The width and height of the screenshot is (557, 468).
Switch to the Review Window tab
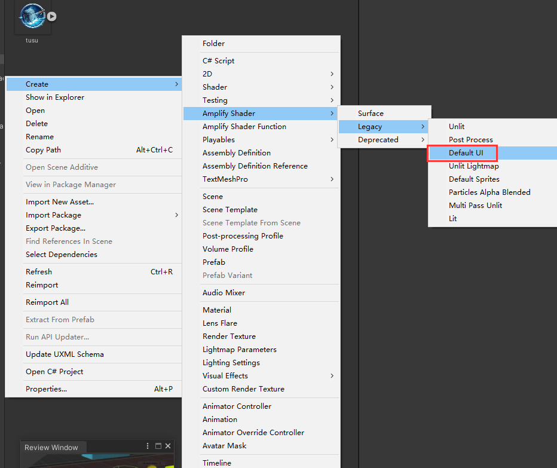[51, 448]
